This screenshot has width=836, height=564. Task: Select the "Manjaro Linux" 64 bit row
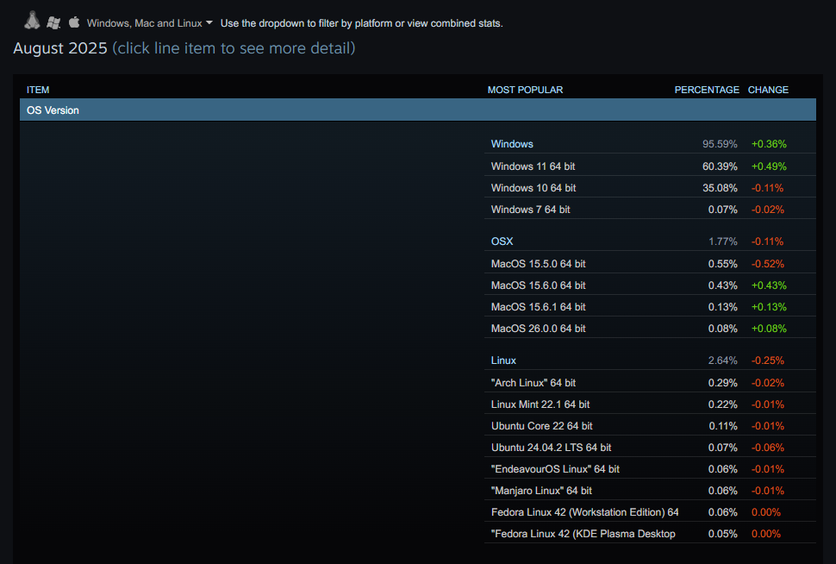650,490
